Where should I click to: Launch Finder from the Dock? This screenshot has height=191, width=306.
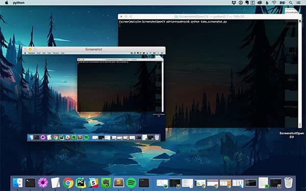click(17, 183)
